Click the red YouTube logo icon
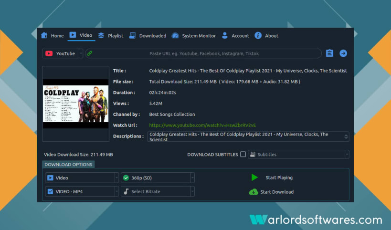 49,53
